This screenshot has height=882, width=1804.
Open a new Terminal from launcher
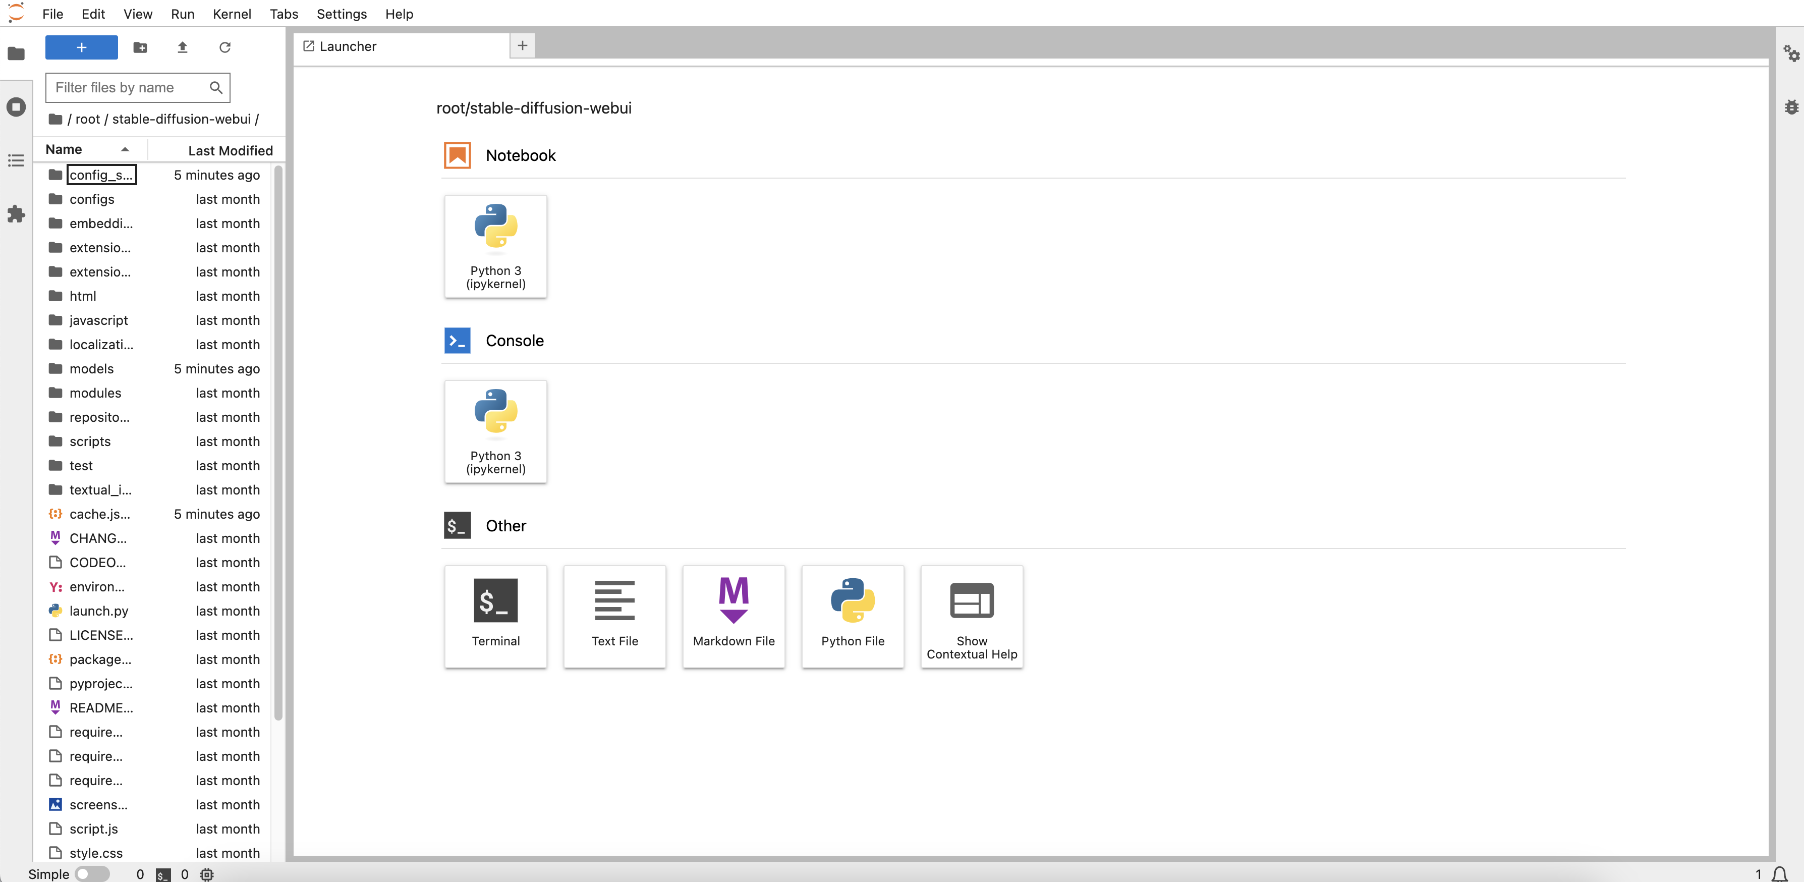(x=495, y=617)
